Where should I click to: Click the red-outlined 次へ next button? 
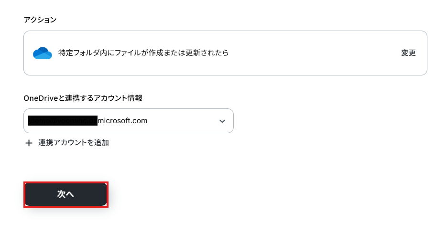click(x=66, y=194)
